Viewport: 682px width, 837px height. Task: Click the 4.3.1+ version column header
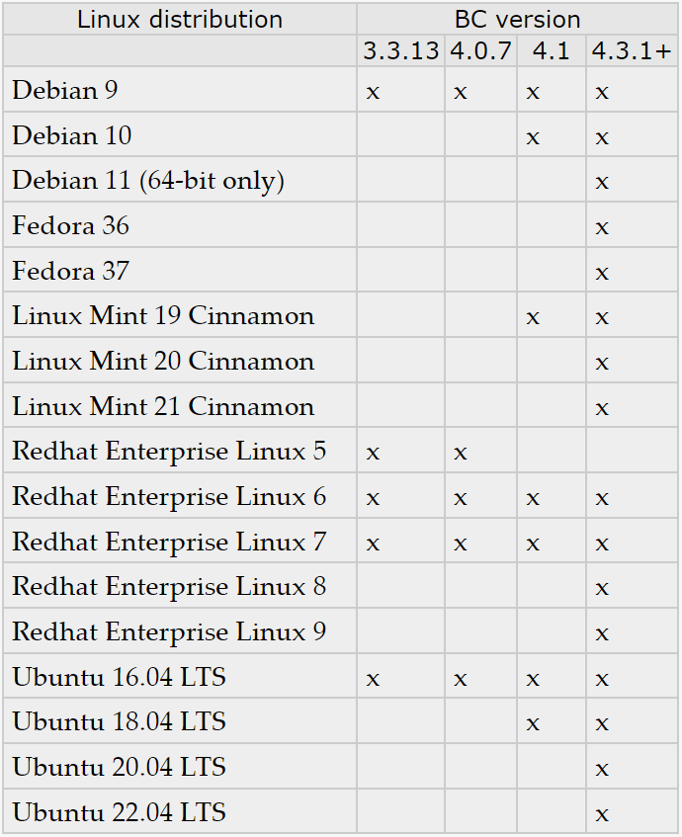[x=632, y=51]
